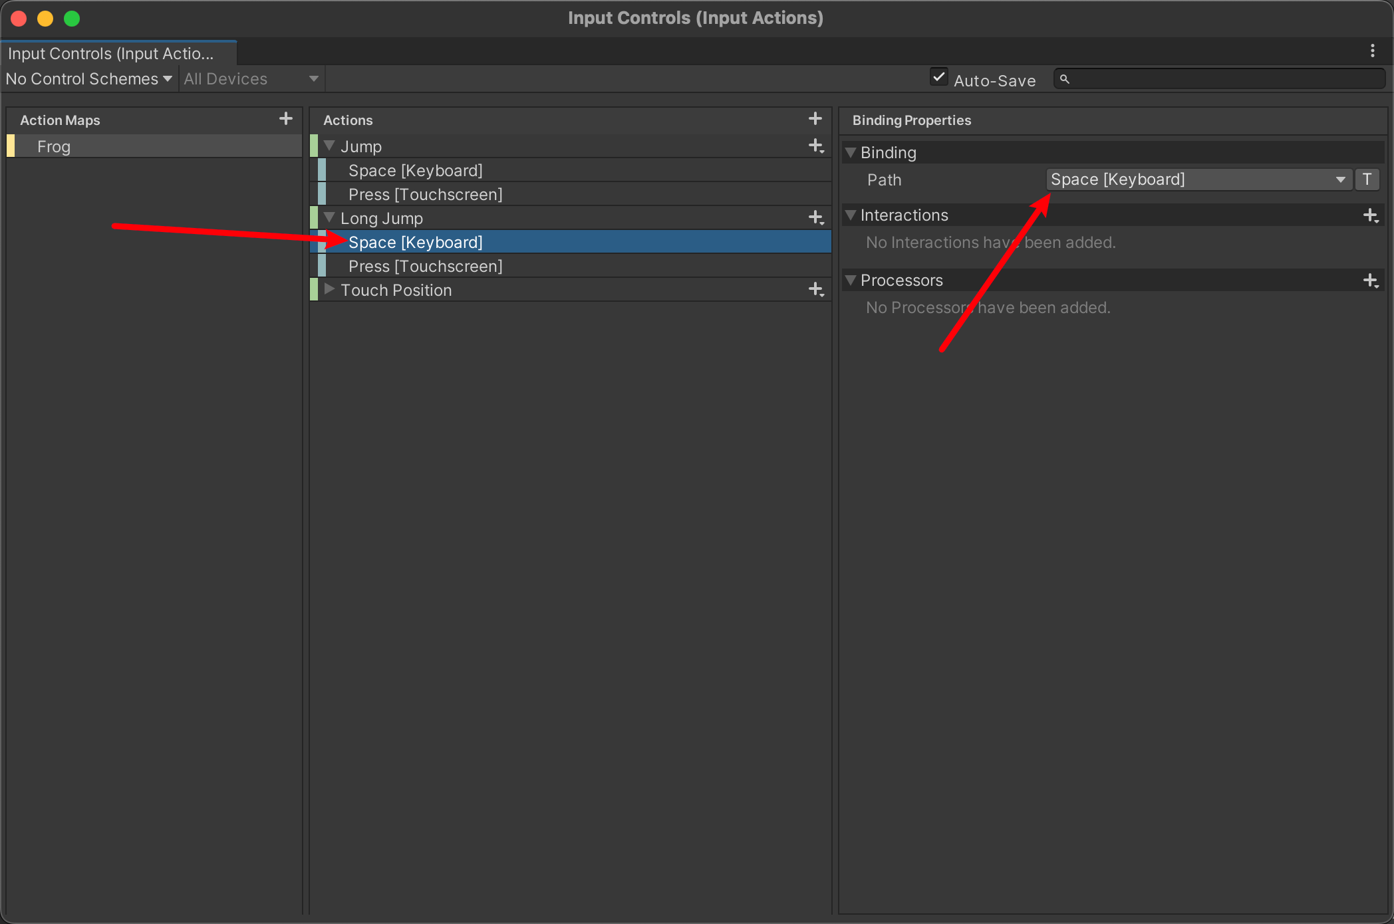Add an interaction with plus icon
Screen dimensions: 1394x924
(1371, 215)
